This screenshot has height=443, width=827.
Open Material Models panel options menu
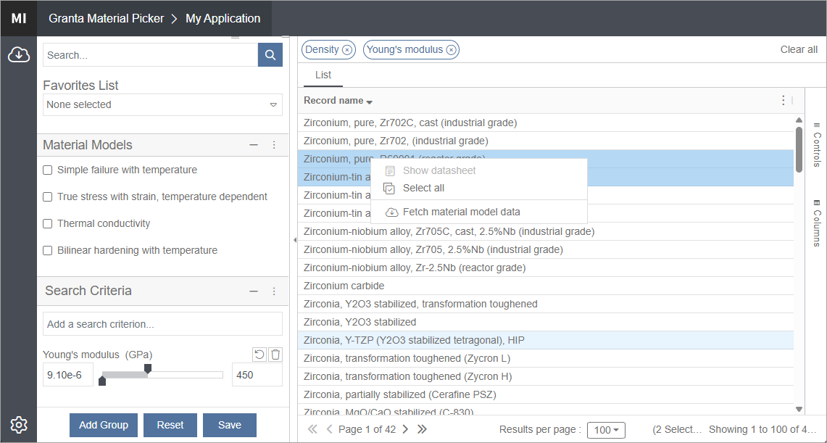[274, 144]
